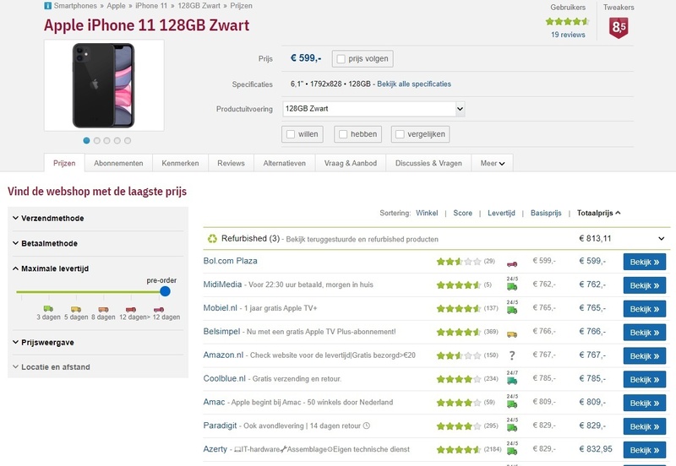
Task: Select the fourth image carousel dot
Action: (117, 140)
